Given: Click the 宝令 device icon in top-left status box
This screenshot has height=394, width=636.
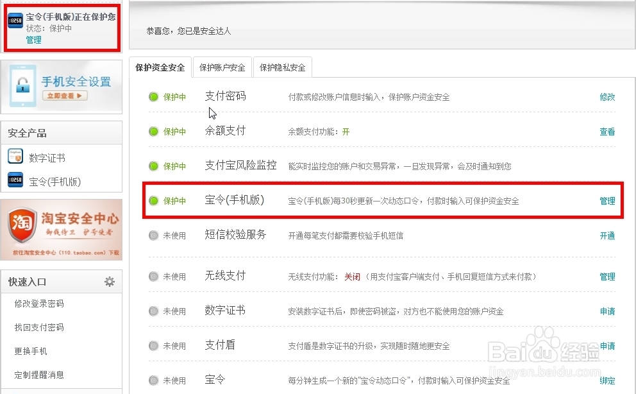Looking at the screenshot, I should click(x=15, y=20).
